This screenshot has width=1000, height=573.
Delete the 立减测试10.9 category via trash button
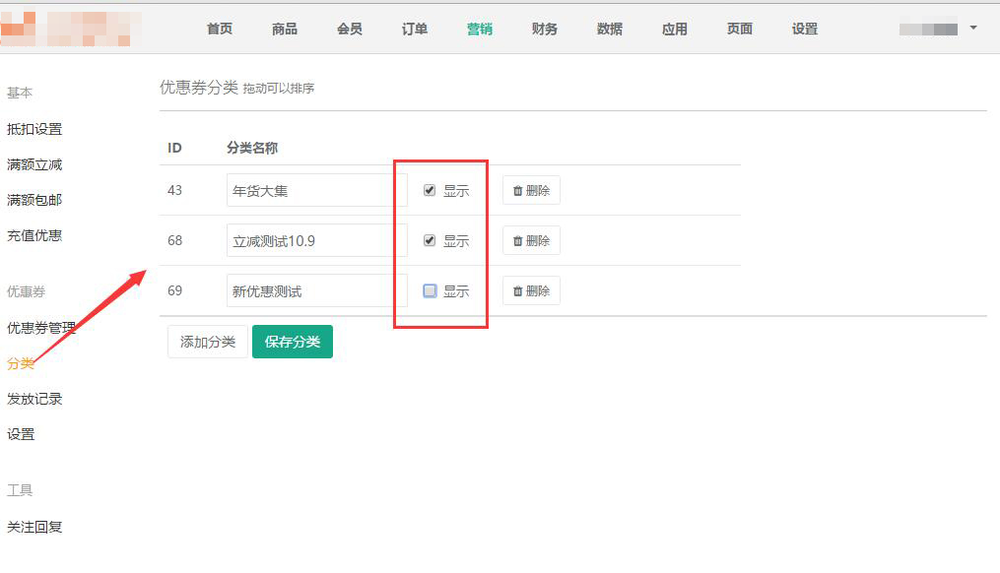[531, 241]
